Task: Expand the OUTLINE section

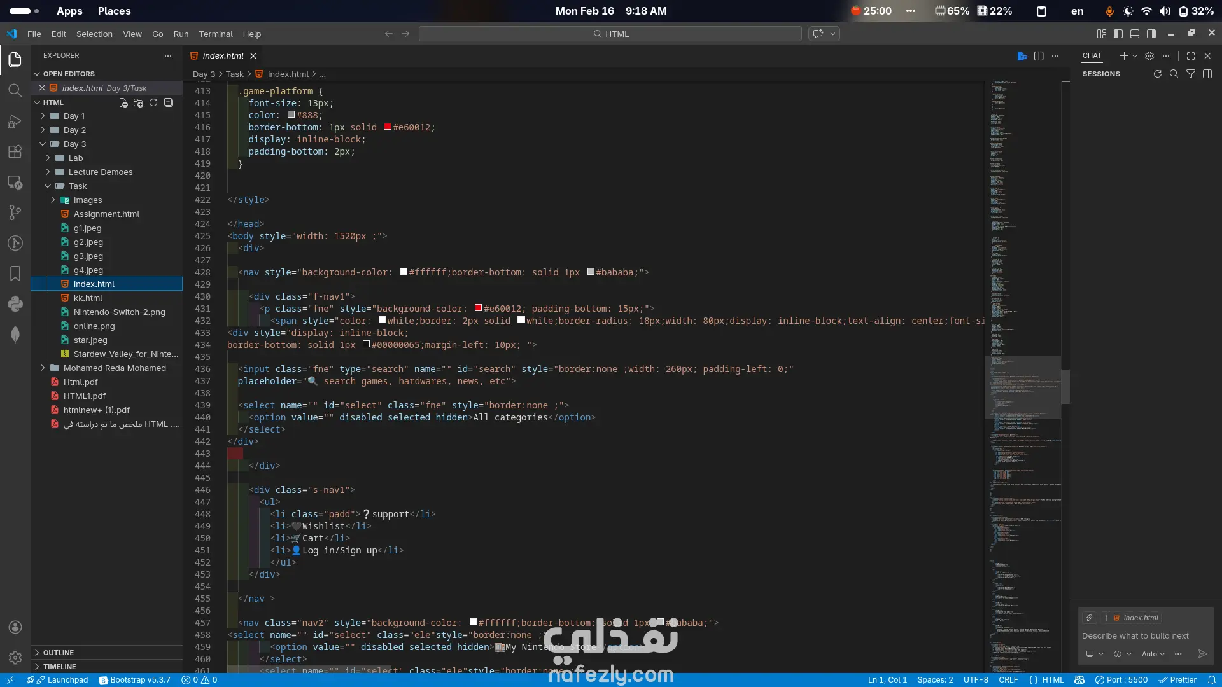Action: click(59, 653)
